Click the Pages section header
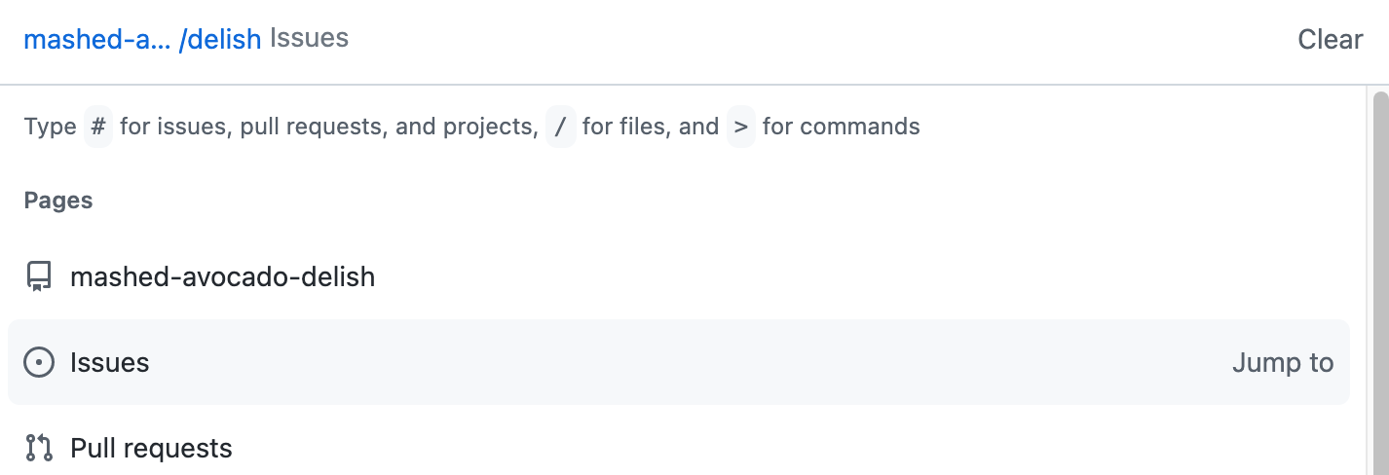The image size is (1389, 475). coord(58,201)
